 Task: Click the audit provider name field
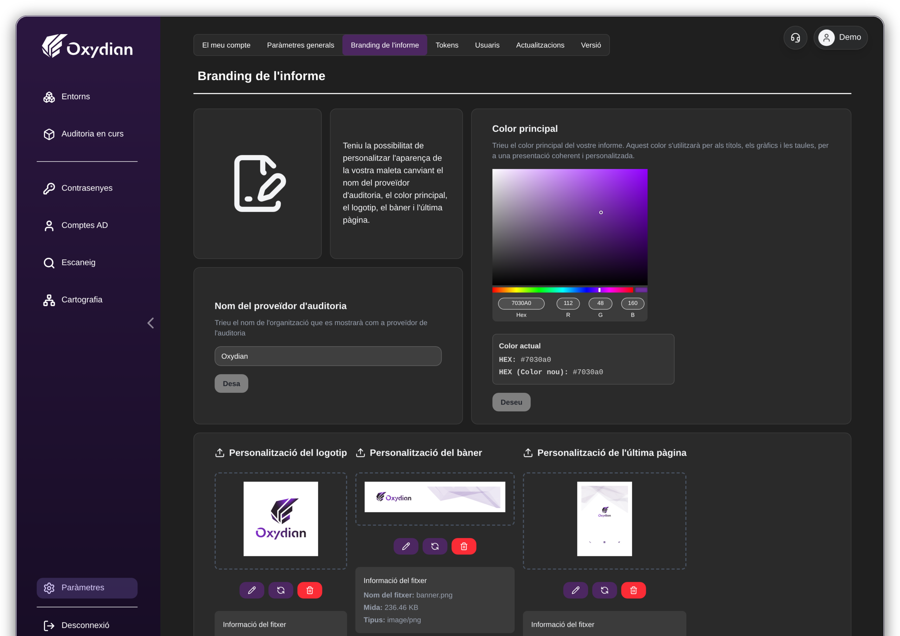[x=328, y=356]
